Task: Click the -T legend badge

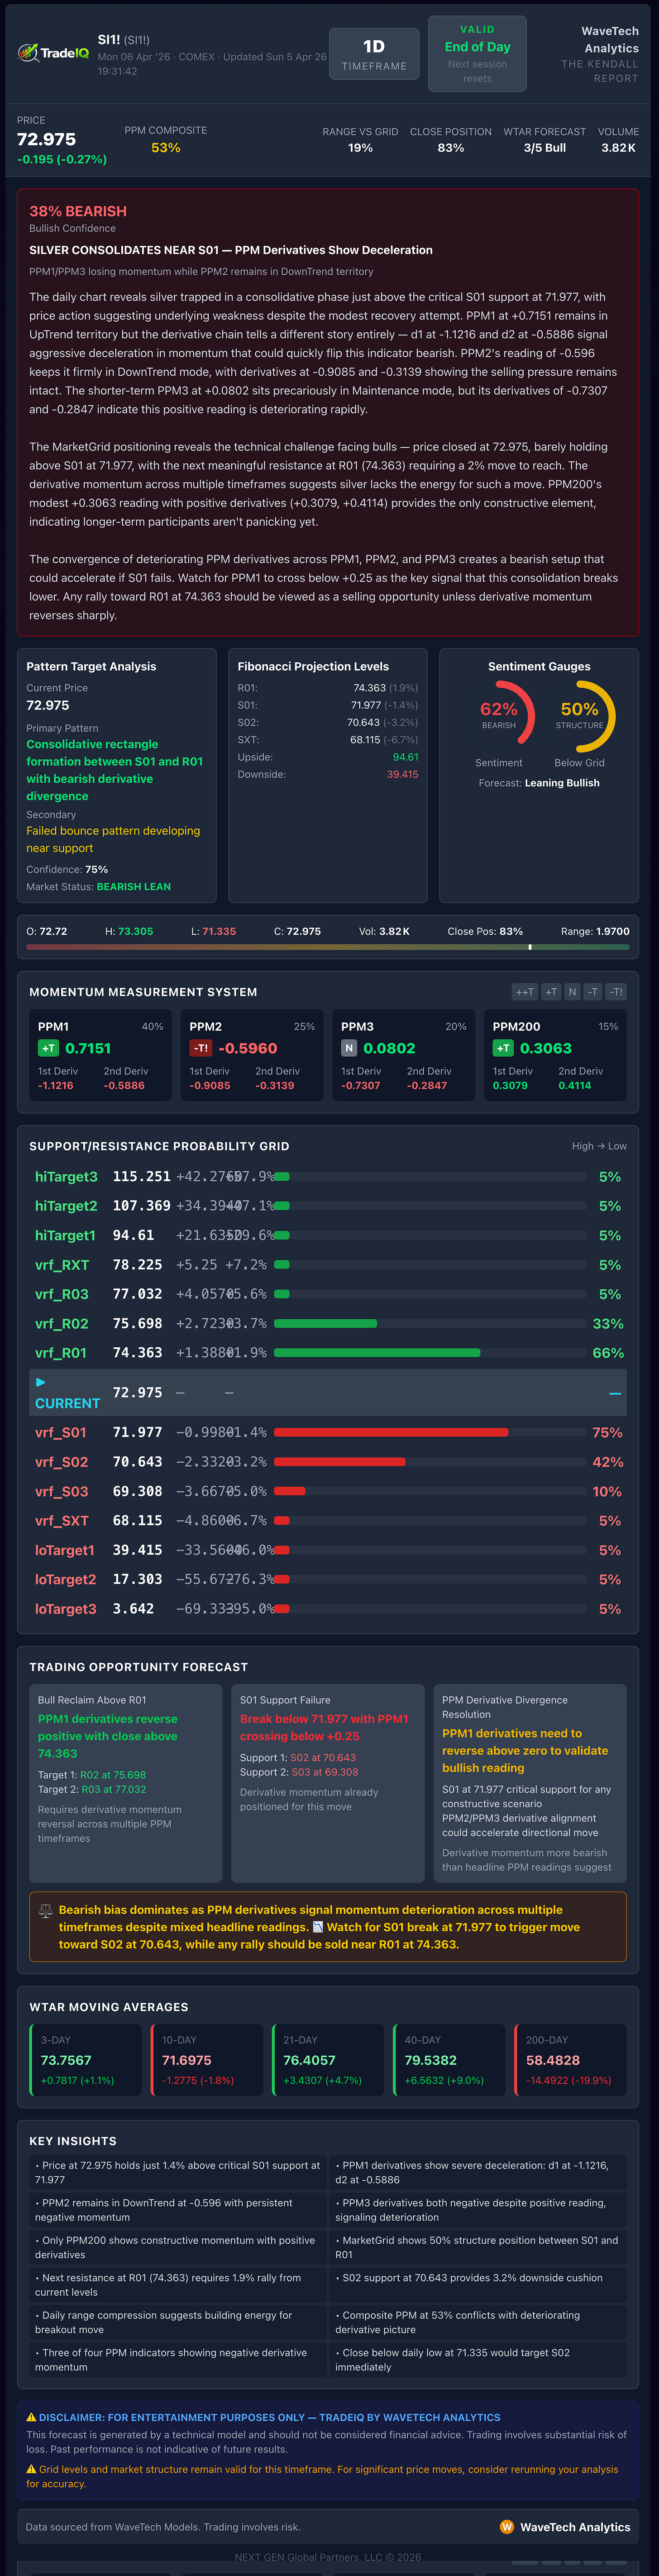Action: point(593,992)
